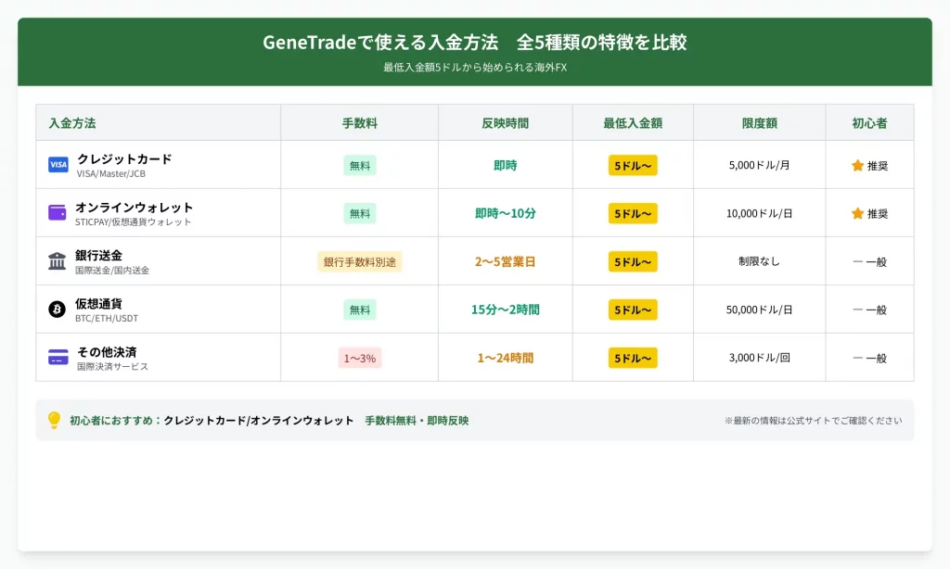Click the purple online wallet icon

58,213
